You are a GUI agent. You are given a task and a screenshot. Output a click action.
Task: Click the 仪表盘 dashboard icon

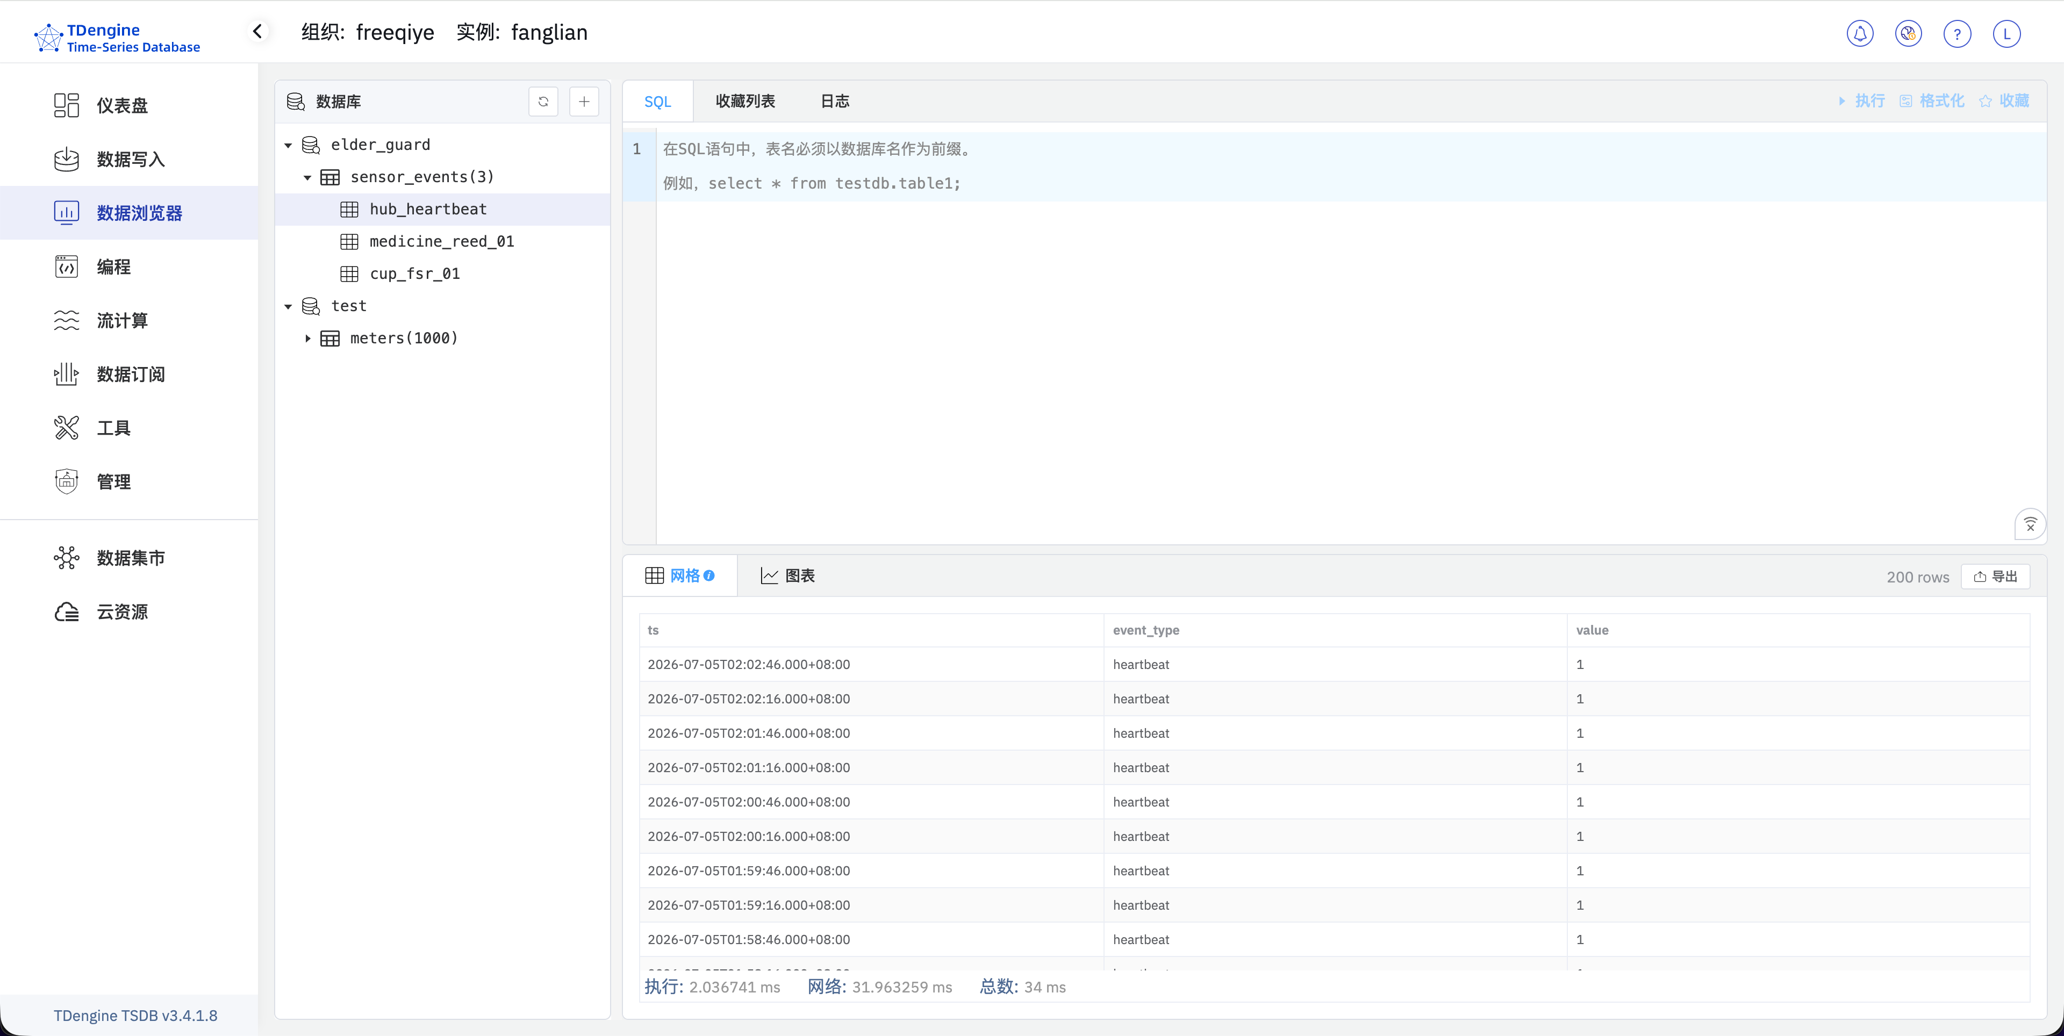pyautogui.click(x=67, y=105)
